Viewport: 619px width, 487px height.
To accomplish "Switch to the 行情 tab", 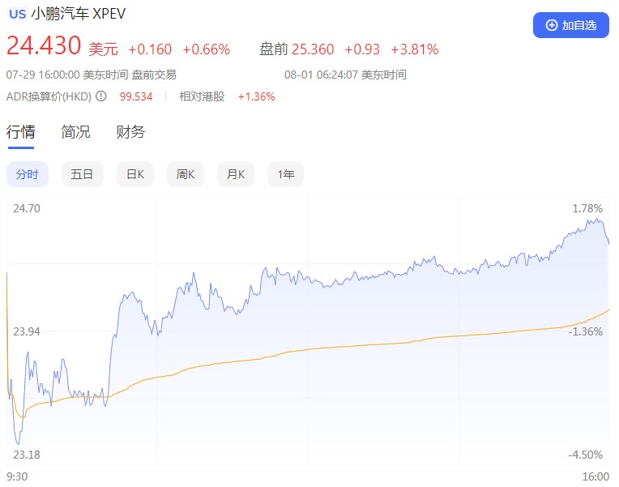I will (x=20, y=132).
